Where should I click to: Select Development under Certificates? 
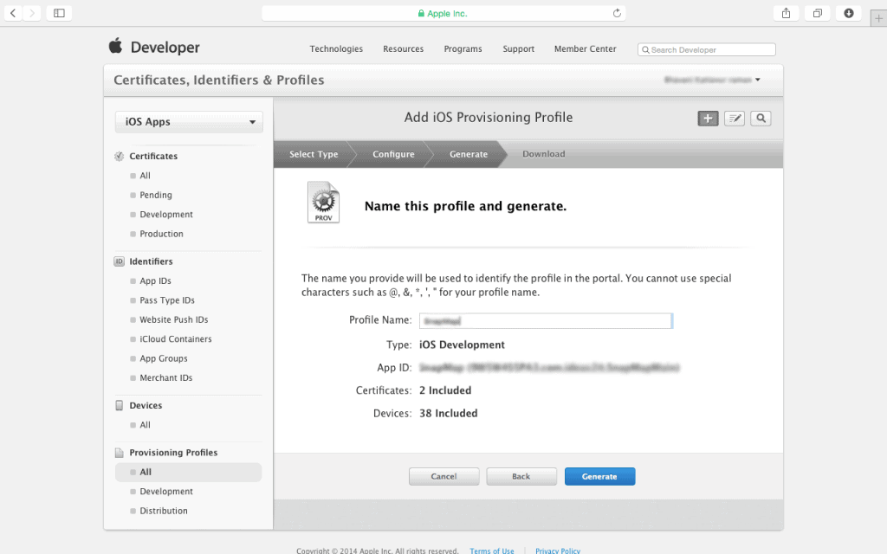pos(166,215)
